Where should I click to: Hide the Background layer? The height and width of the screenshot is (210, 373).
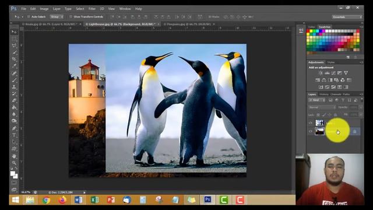tap(311, 131)
